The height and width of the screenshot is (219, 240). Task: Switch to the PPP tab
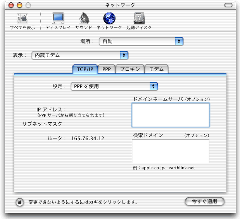(x=107, y=69)
